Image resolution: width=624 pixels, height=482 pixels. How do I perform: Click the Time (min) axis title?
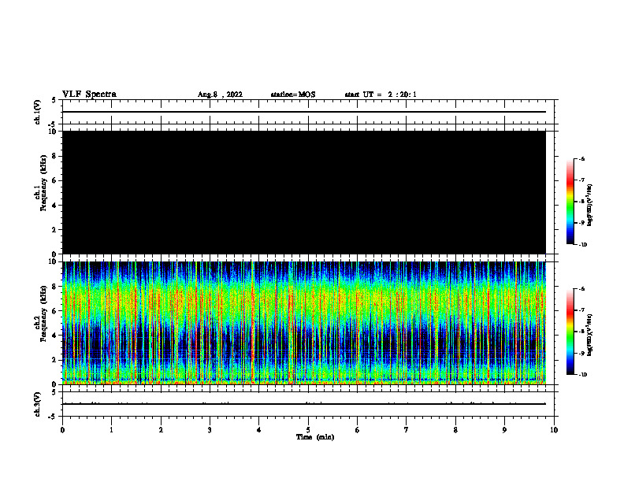click(315, 437)
